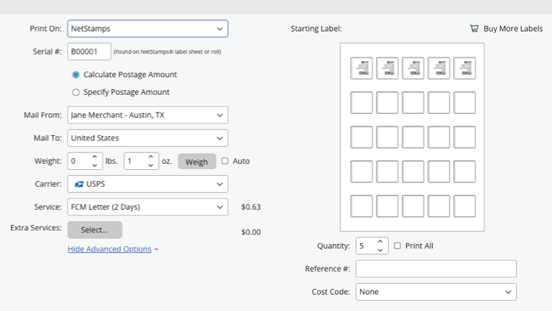Collapse advanced options using caret arrow
The image size is (552, 311).
(x=156, y=249)
